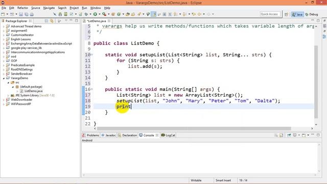Image resolution: width=327 pixels, height=184 pixels.
Task: Expand the JRE System Library node
Action: tap(8, 96)
